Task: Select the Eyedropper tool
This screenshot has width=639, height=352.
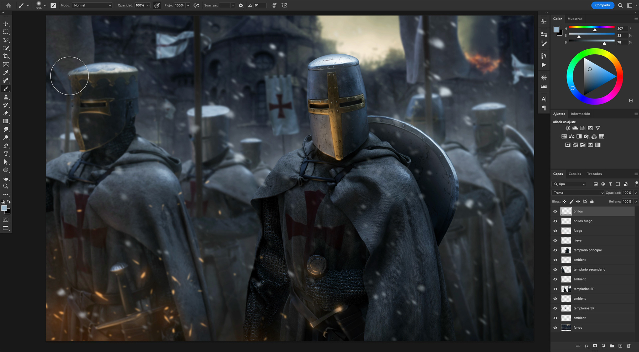Action: [6, 73]
